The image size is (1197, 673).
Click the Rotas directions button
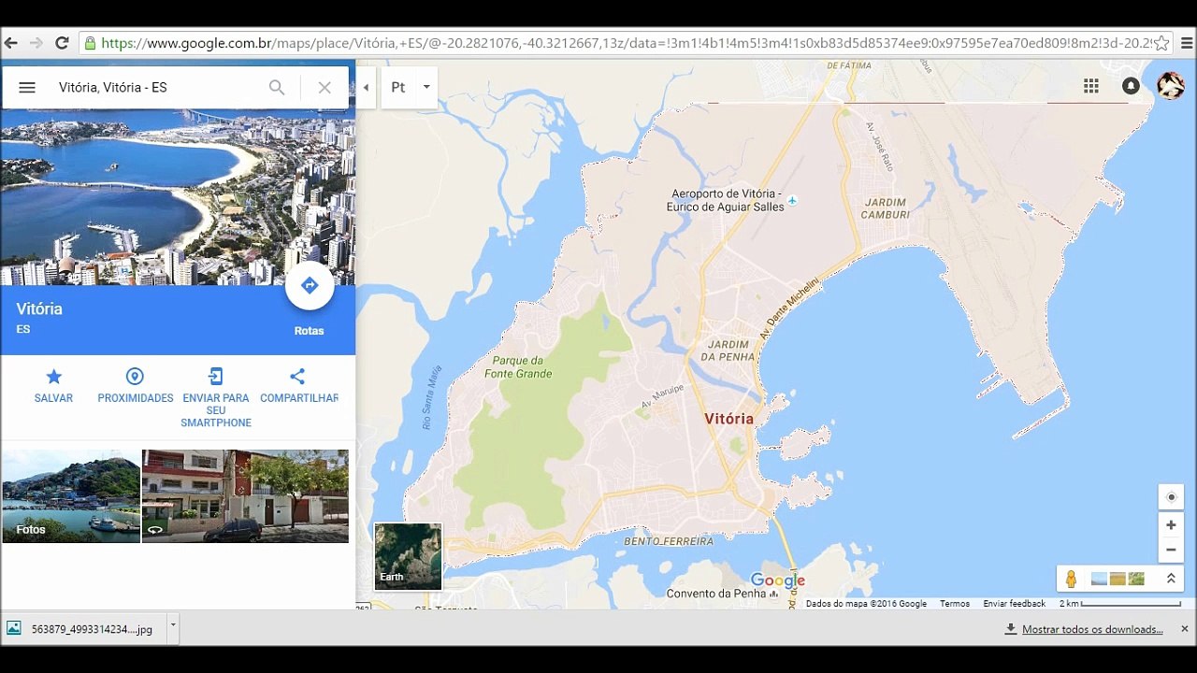click(x=310, y=286)
